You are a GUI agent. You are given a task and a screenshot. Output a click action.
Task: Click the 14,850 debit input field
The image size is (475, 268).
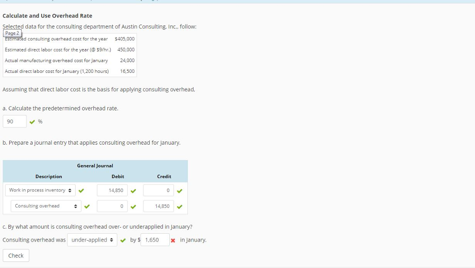[x=113, y=190]
